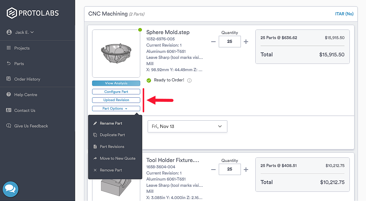This screenshot has height=201, width=366.
Task: Open Contact Us page
Action: pos(25,110)
